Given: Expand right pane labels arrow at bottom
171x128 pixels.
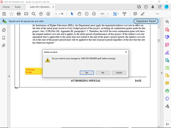Looking at the screenshot, I should pyautogui.click(x=168, y=124).
